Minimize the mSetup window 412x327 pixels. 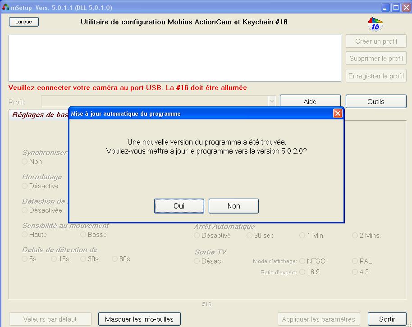click(x=385, y=7)
